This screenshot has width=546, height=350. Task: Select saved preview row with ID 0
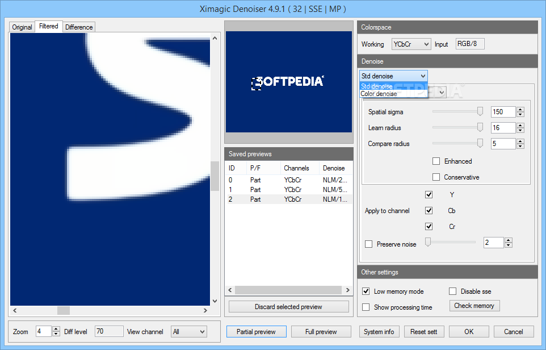pos(289,180)
